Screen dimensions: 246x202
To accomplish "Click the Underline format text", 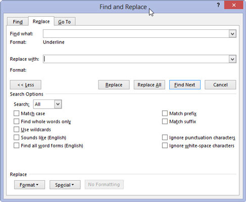I will pos(54,42).
